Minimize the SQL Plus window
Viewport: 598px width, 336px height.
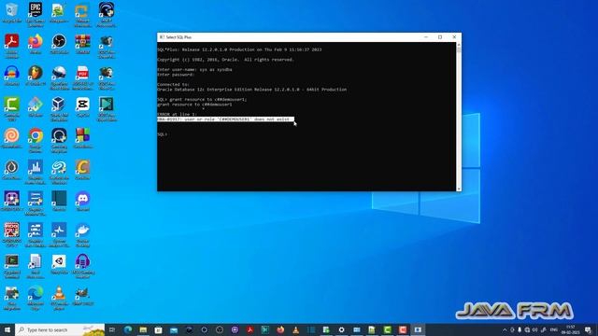[426, 37]
